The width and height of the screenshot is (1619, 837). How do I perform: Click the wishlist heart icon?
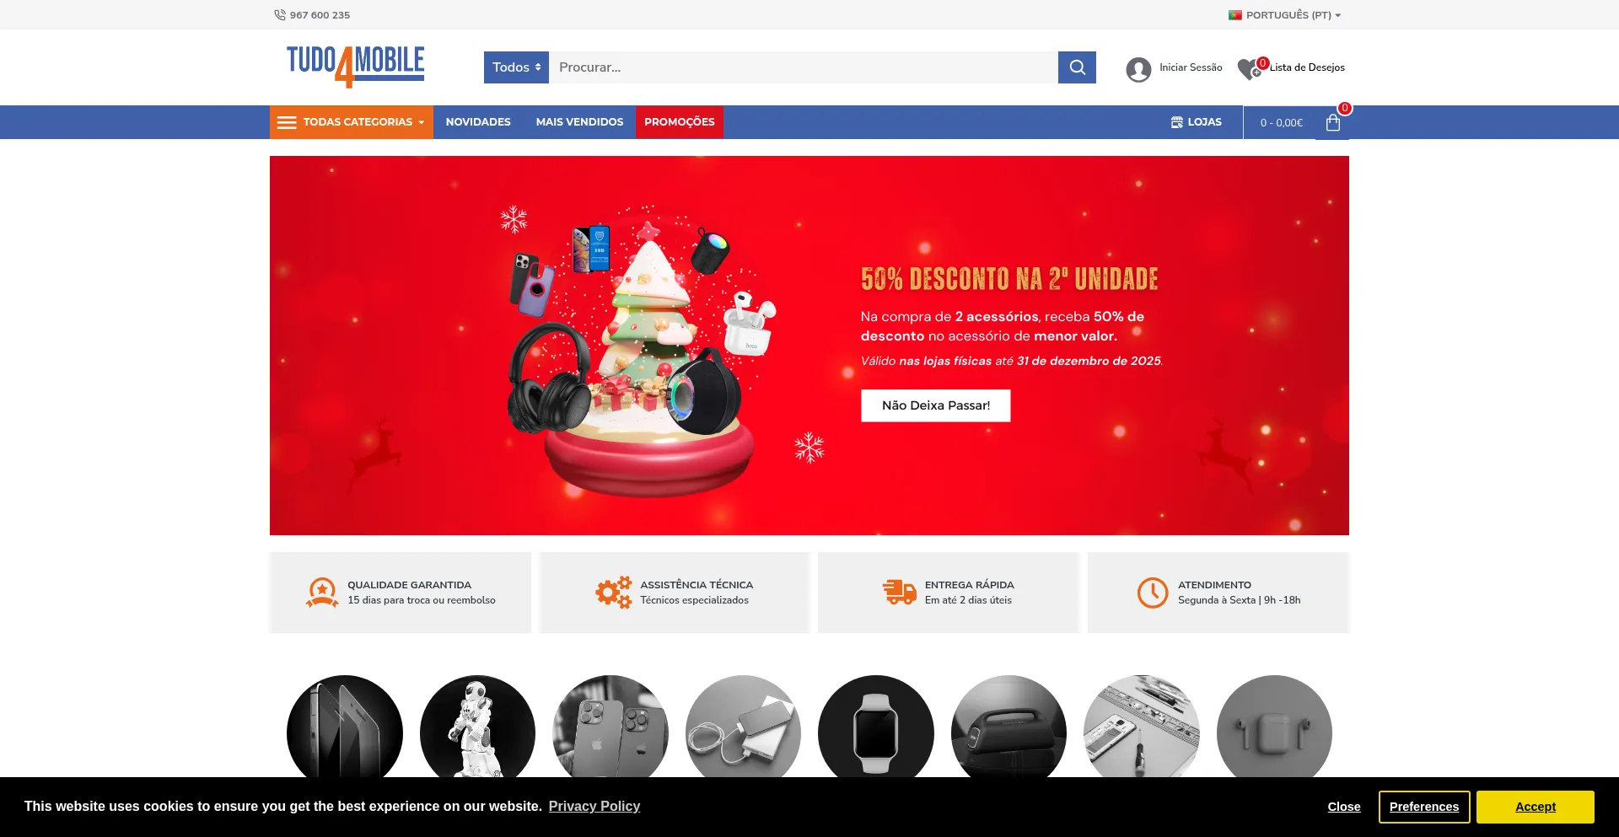(x=1249, y=68)
